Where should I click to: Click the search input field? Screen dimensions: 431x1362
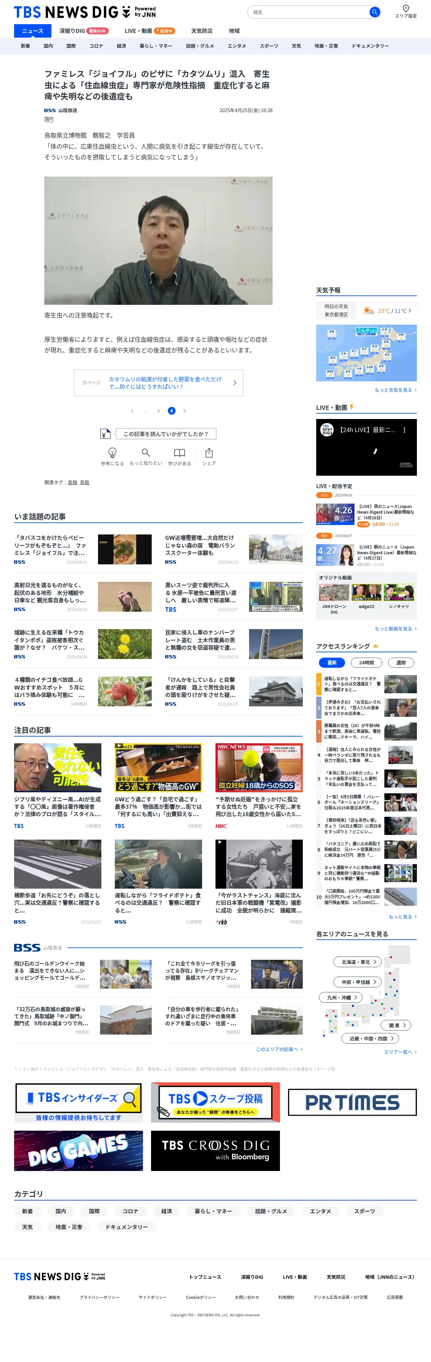pyautogui.click(x=309, y=12)
